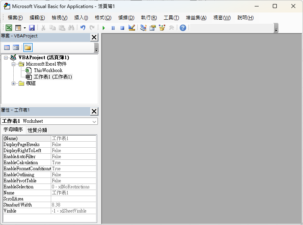
Task: Click the (Name) property value field
Action: tap(74, 138)
